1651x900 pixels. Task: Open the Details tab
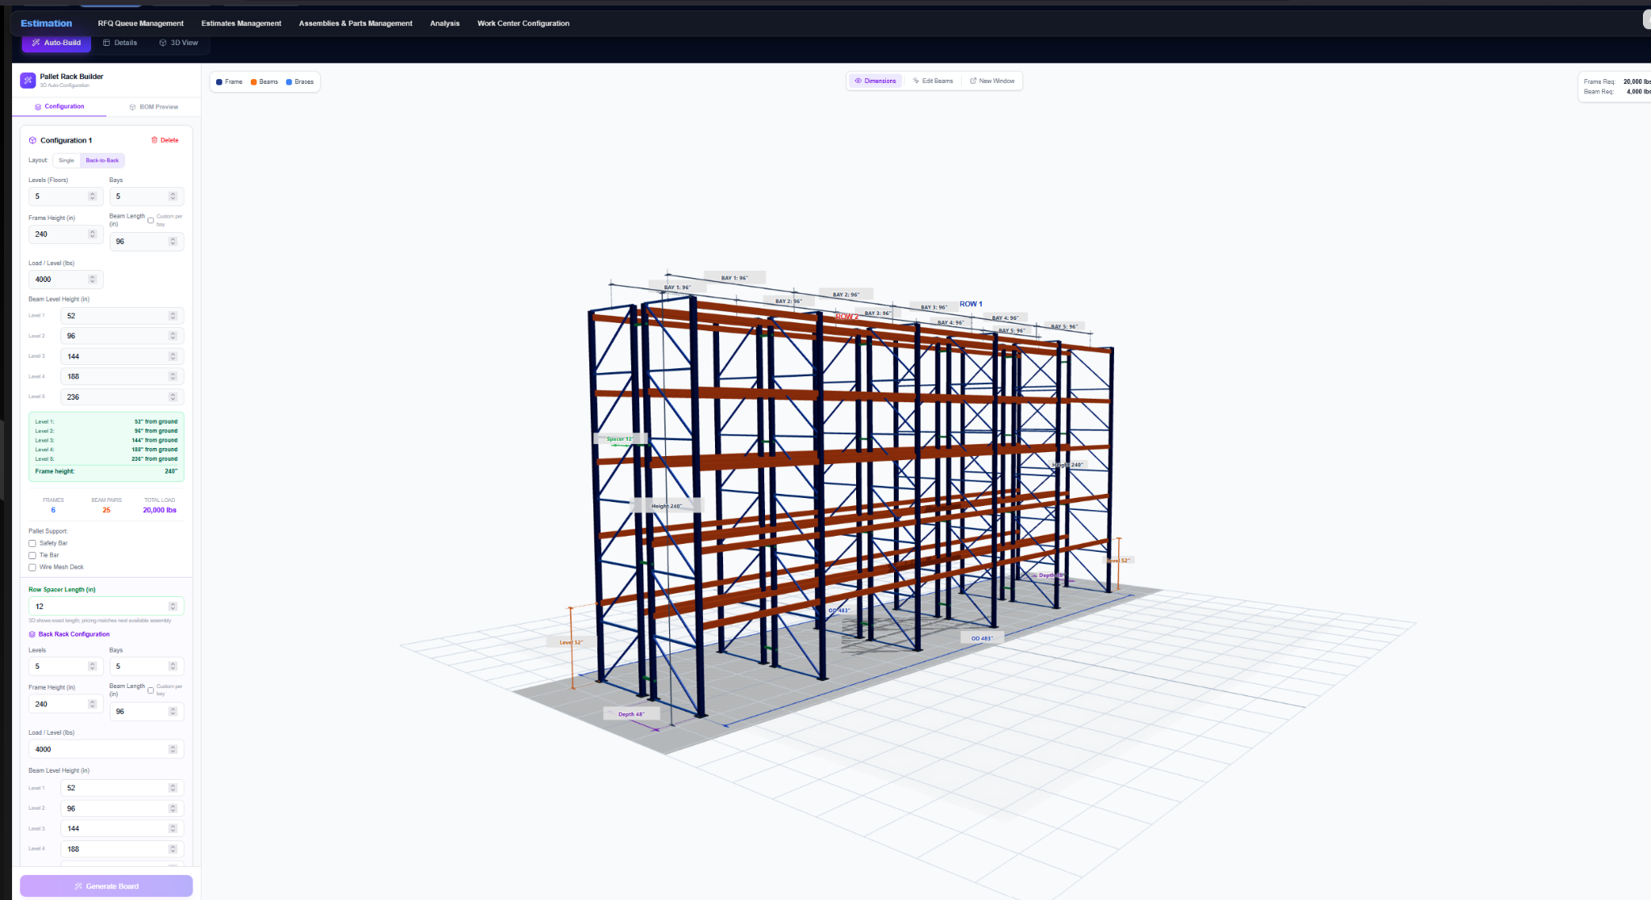pyautogui.click(x=120, y=43)
